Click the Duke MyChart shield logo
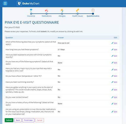The image size is (126, 124). tap(19, 4)
